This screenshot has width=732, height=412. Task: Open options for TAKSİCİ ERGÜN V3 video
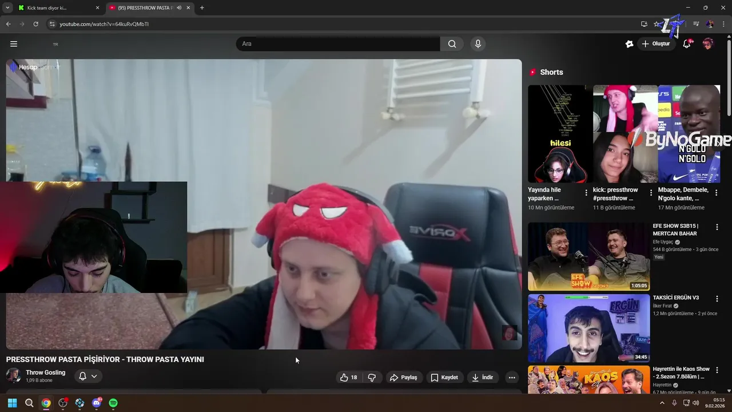click(717, 299)
